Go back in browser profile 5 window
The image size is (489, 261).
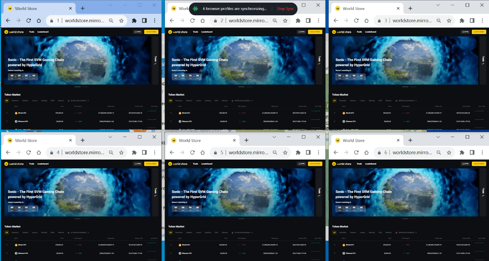(172, 152)
